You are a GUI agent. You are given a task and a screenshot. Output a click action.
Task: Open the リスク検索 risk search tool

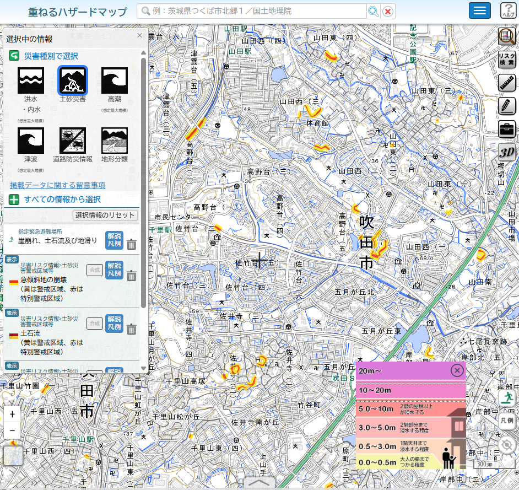click(x=506, y=60)
